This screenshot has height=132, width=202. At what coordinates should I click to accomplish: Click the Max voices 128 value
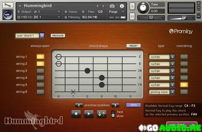(100, 12)
